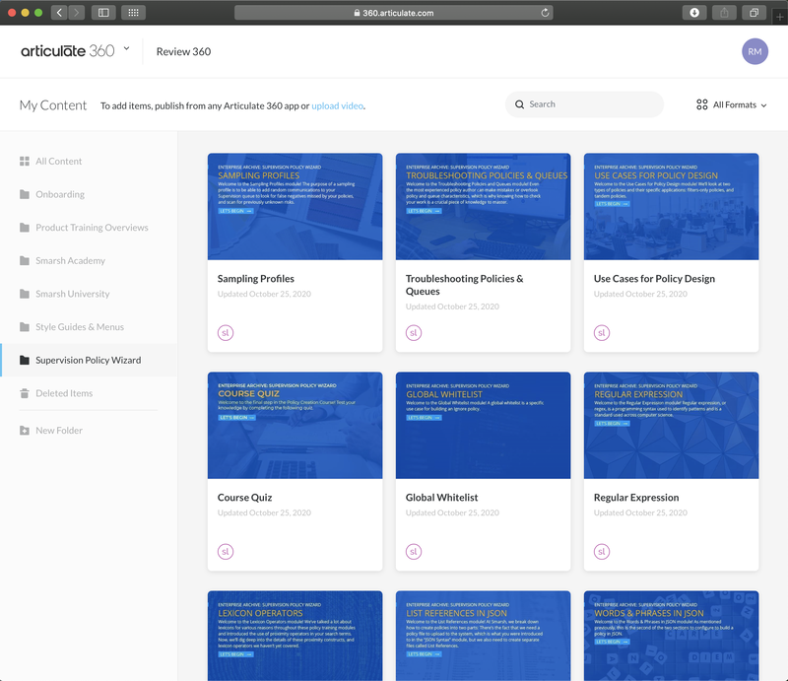This screenshot has height=681, width=788.
Task: Click the SL owner badge on Sampling Profiles
Action: click(x=225, y=332)
